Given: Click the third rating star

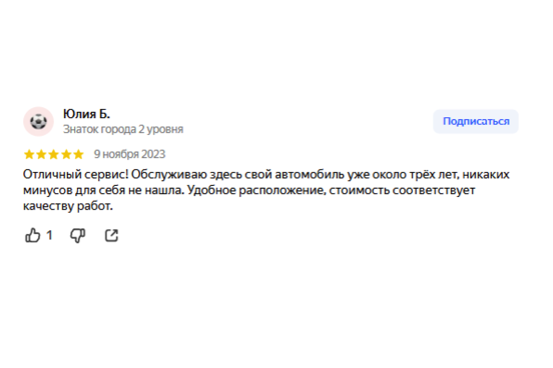Looking at the screenshot, I should (x=53, y=155).
